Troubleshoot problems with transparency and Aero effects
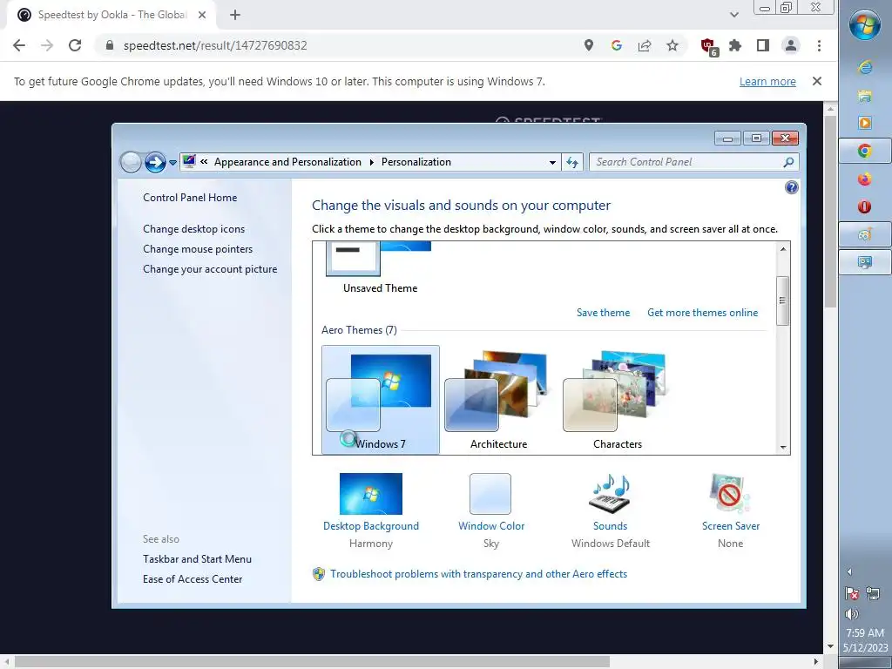This screenshot has width=892, height=669. coord(478,574)
